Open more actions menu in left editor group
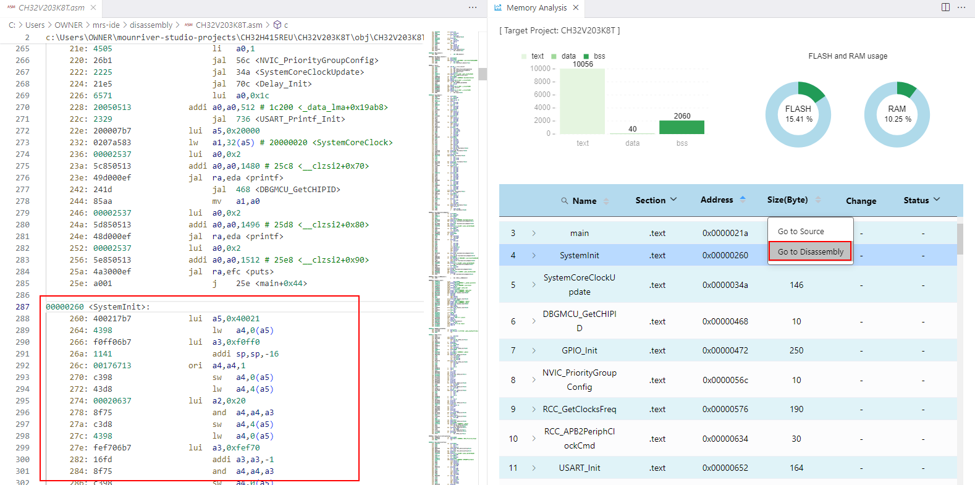This screenshot has width=975, height=485. click(x=473, y=7)
